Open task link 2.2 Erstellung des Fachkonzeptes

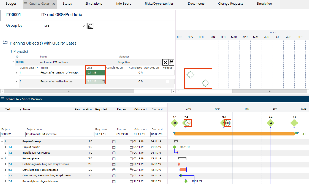pos(10,170)
